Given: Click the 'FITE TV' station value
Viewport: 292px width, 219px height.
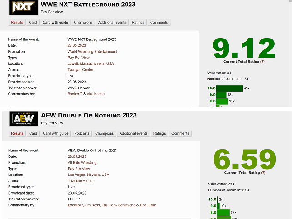Looking at the screenshot, I should [x=75, y=199].
